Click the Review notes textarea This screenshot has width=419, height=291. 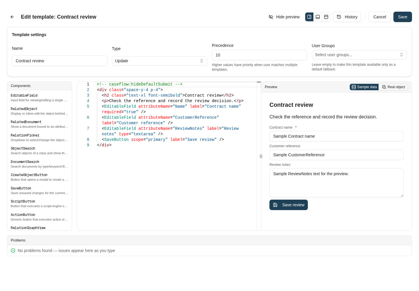pyautogui.click(x=336, y=183)
